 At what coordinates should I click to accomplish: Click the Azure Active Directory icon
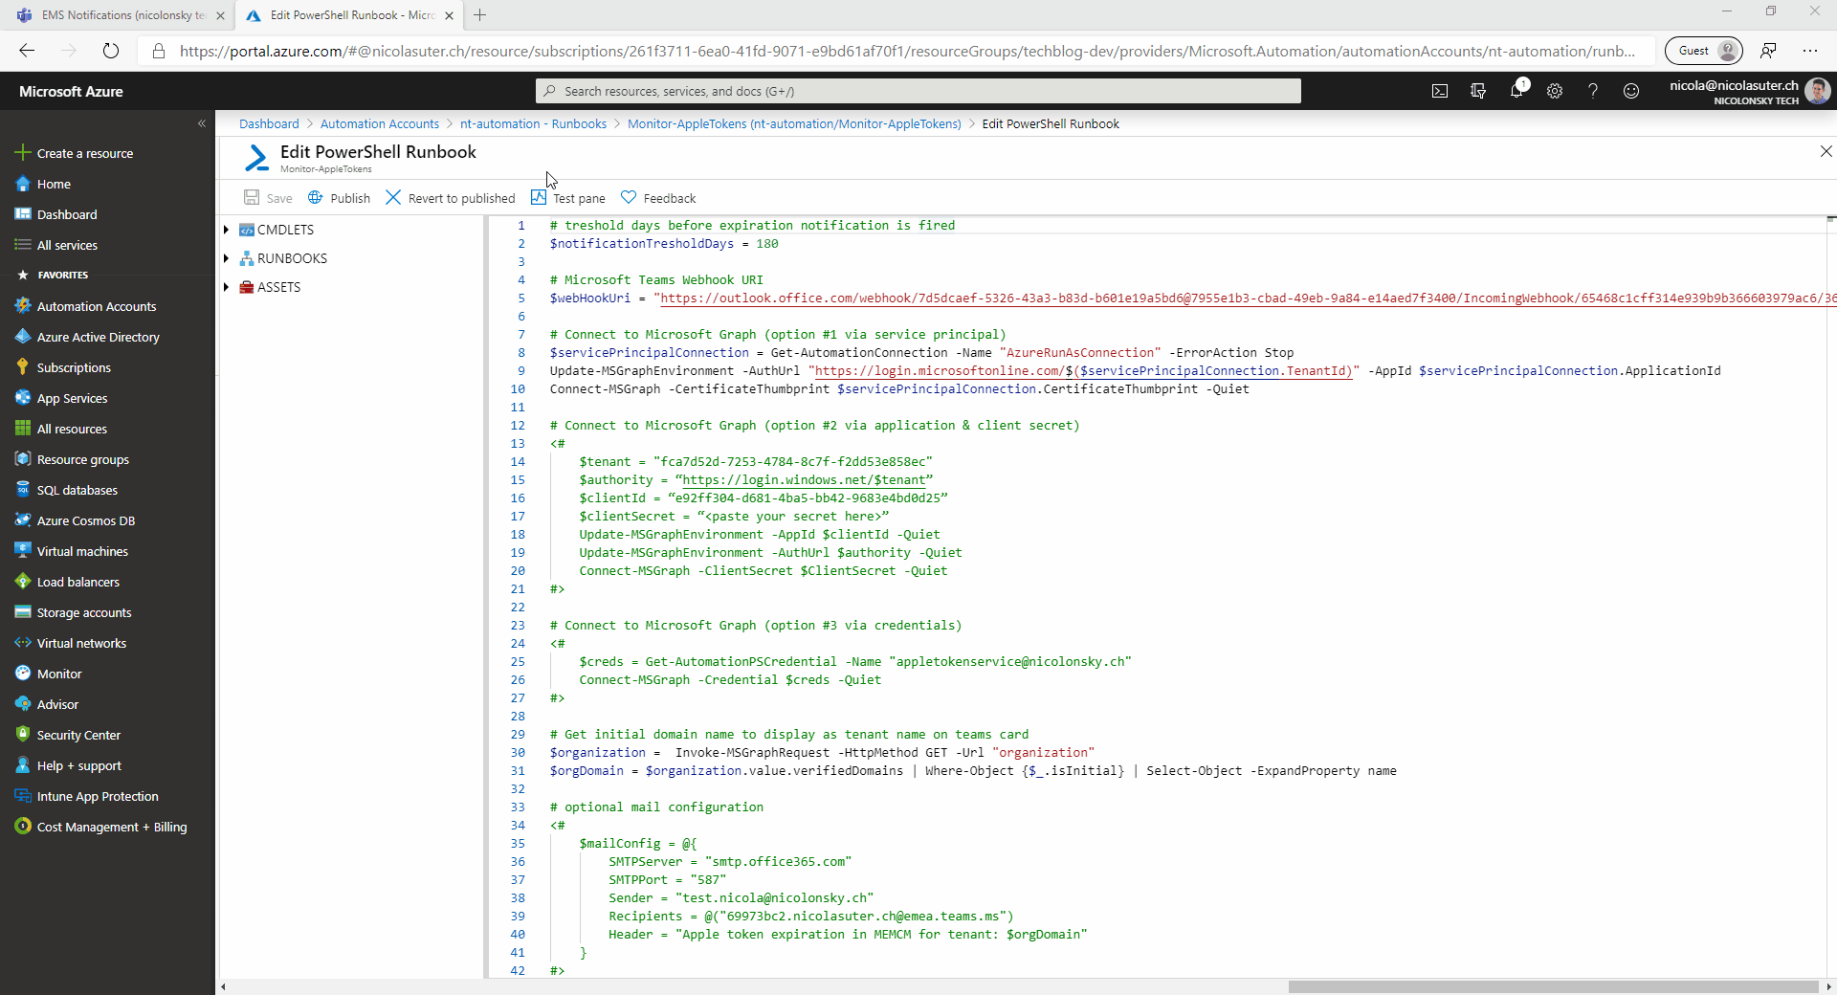(x=23, y=337)
